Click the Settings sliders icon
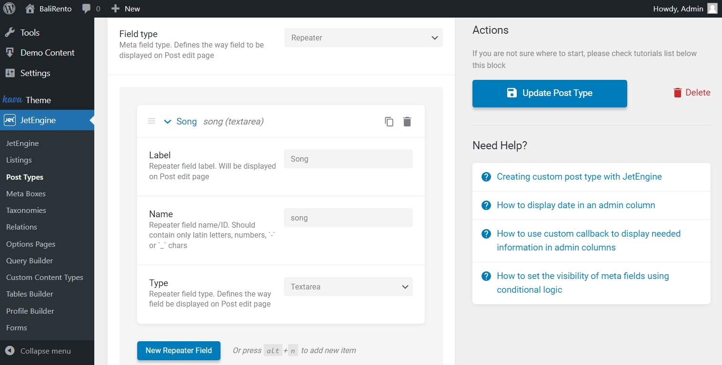 10,73
